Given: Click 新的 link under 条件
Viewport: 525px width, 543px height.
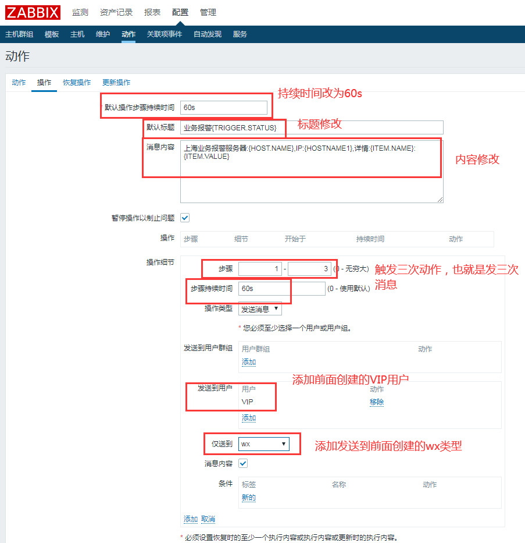Looking at the screenshot, I should point(249,498).
